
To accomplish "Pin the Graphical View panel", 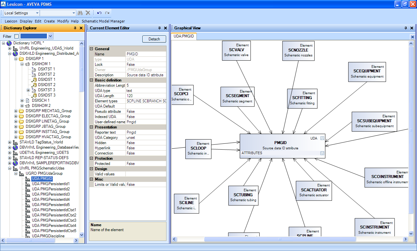I will [406, 28].
